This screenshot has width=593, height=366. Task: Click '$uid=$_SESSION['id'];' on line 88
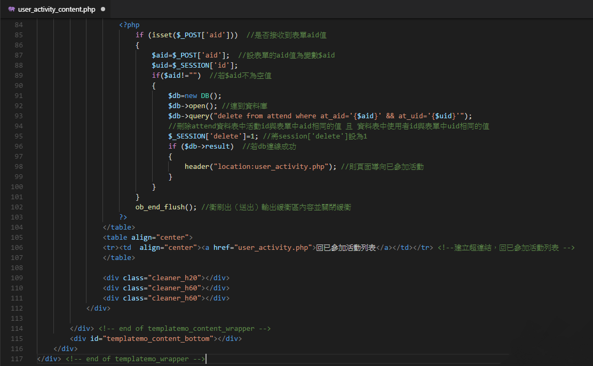point(195,66)
